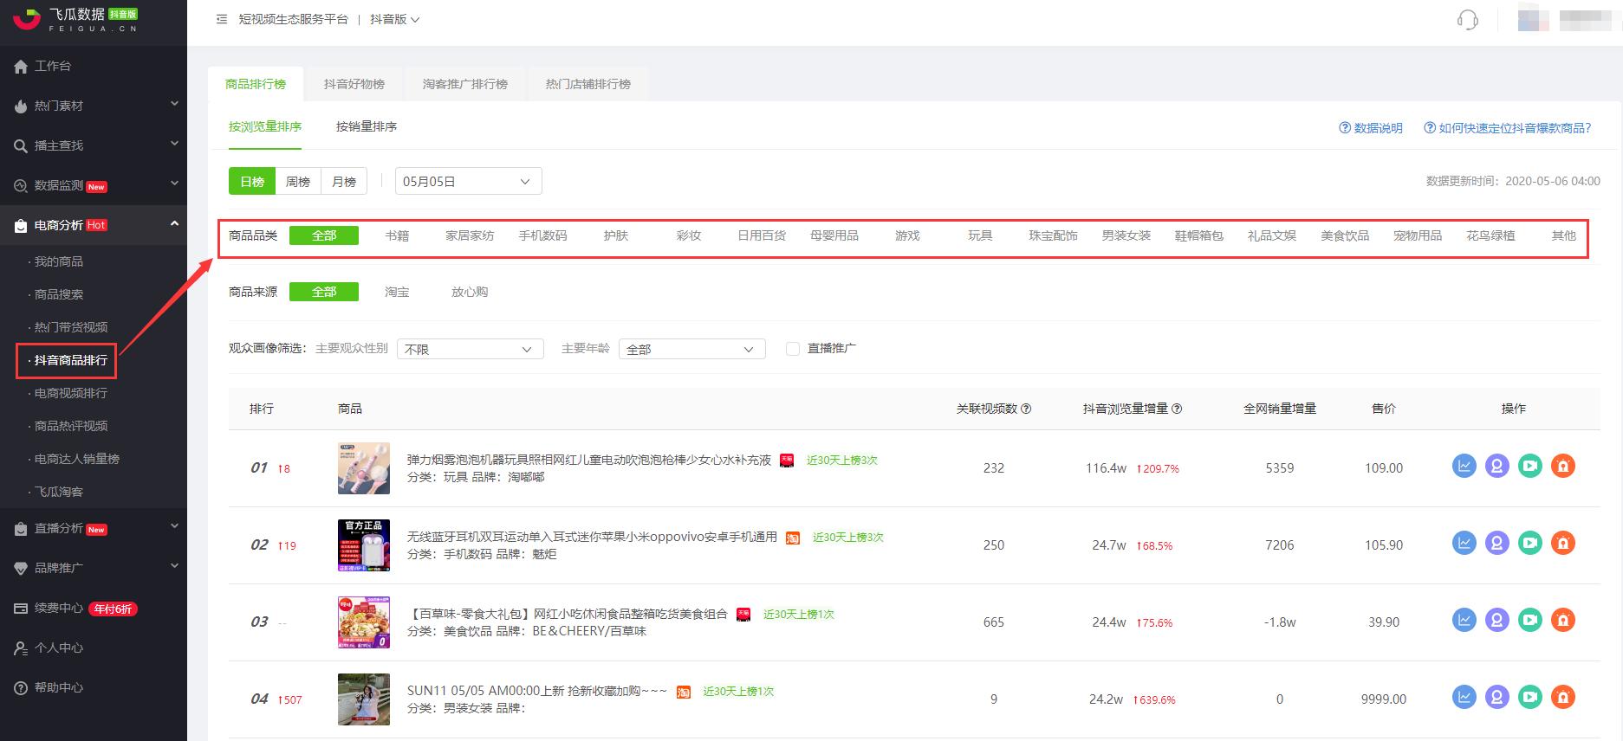1623x741 pixels.
Task: Open blue trend chart icon for 无线蓝牙耳机 row
Action: pyautogui.click(x=1464, y=544)
